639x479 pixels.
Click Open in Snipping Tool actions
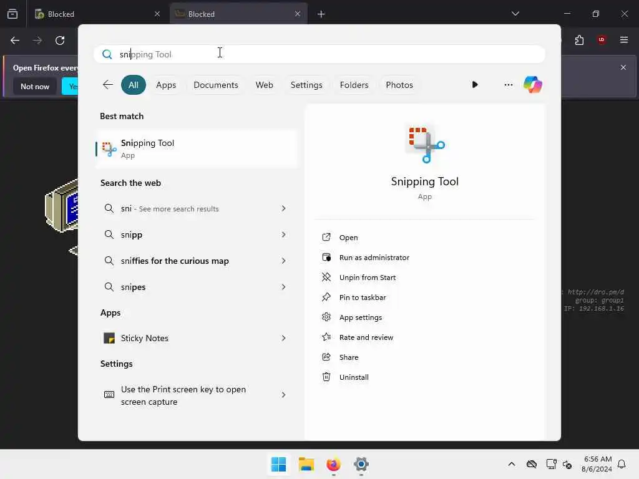click(348, 238)
